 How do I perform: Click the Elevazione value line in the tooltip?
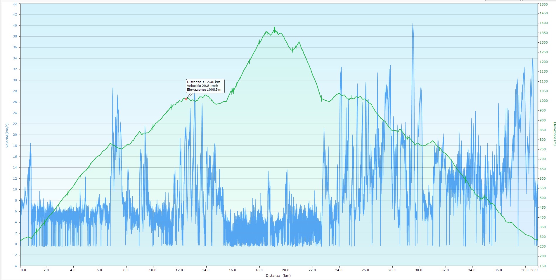point(204,90)
